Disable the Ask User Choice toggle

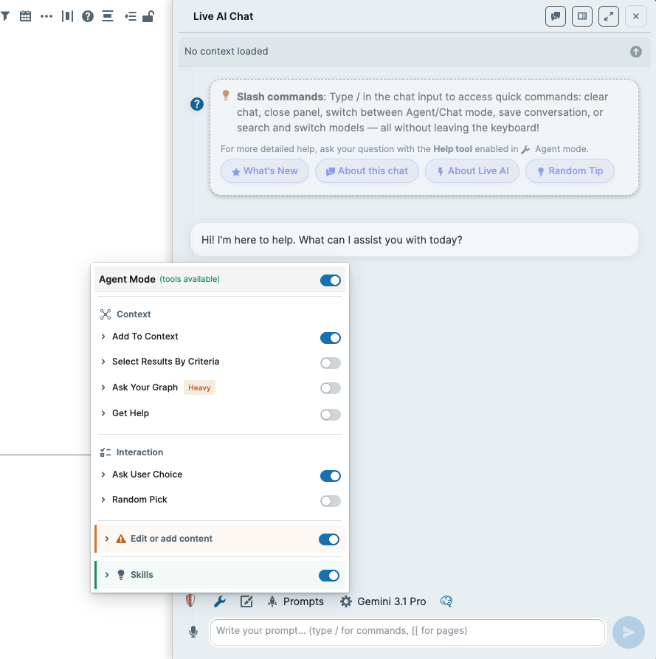(x=331, y=476)
